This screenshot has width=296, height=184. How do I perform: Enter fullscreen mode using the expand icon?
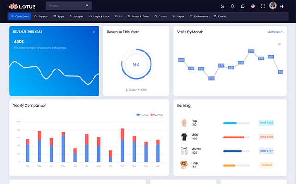coord(263,6)
